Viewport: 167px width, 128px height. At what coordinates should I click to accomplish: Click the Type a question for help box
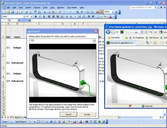pyautogui.click(x=142, y=7)
